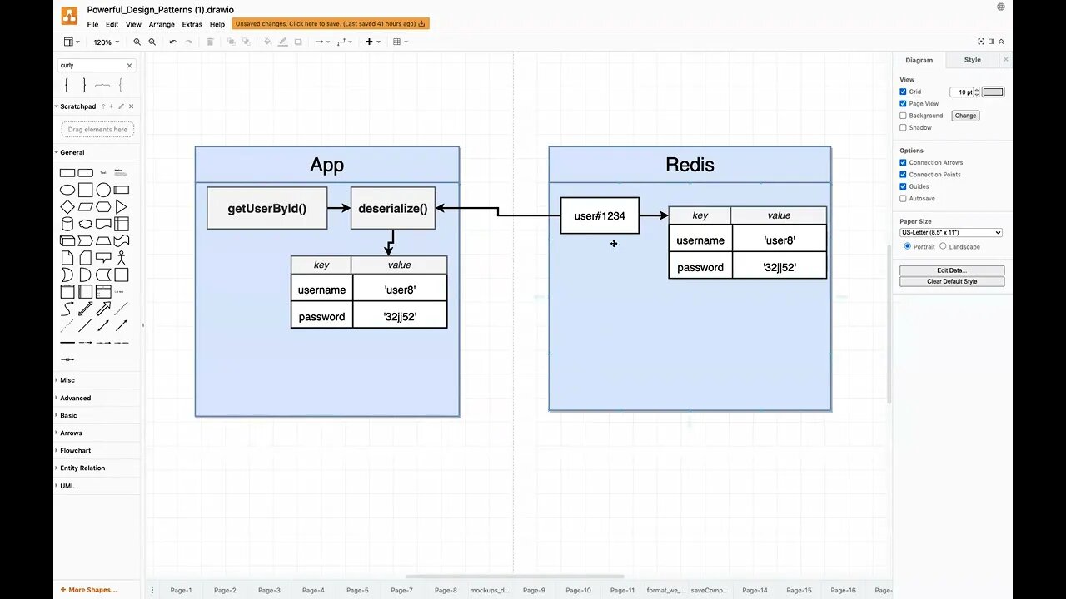The image size is (1066, 599).
Task: Click the grid color swatch
Action: tap(994, 92)
